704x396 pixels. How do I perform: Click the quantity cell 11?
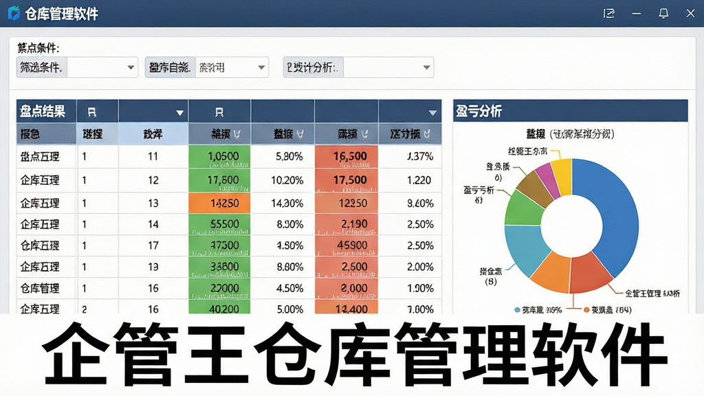pyautogui.click(x=153, y=157)
